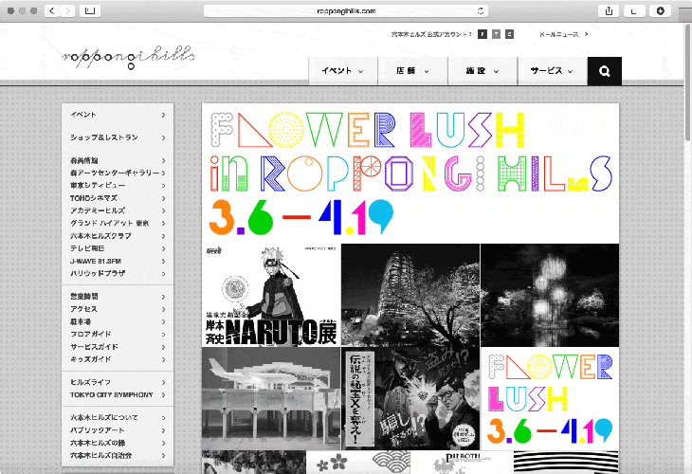This screenshot has width=692, height=474.
Task: Open the Facebook official account icon
Action: (x=483, y=34)
